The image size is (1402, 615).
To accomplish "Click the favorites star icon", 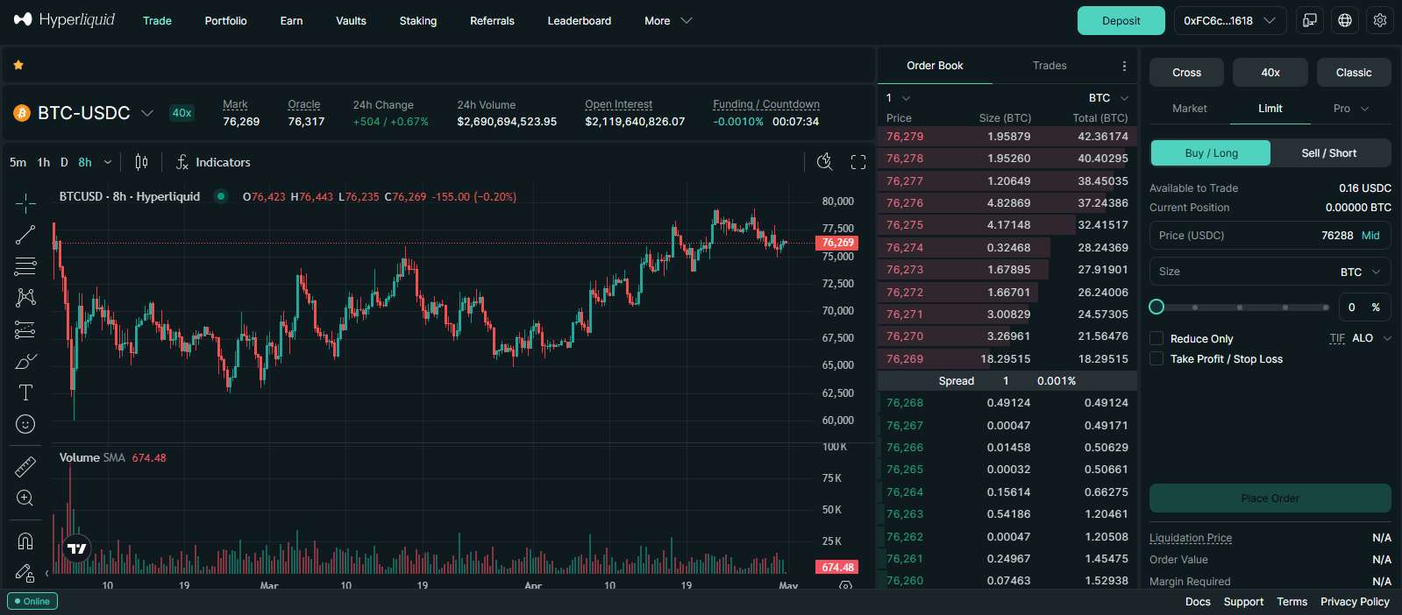I will coord(18,65).
